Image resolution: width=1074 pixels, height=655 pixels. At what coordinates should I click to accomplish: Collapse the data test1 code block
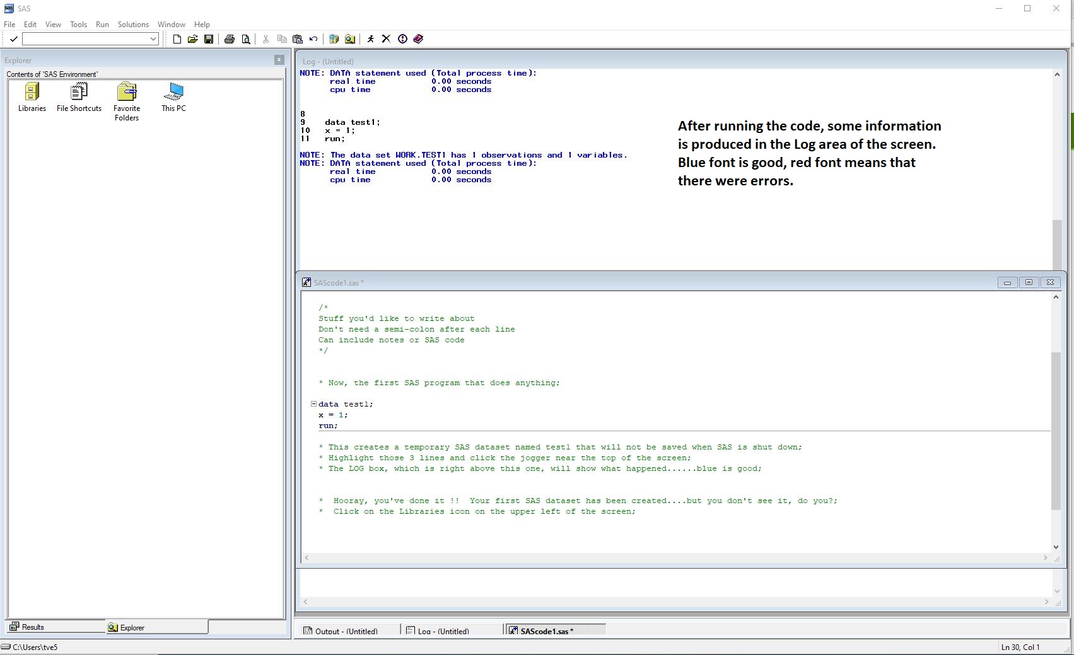313,404
